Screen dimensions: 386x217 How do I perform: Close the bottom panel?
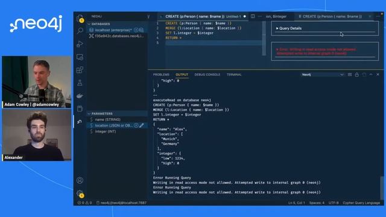point(378,75)
